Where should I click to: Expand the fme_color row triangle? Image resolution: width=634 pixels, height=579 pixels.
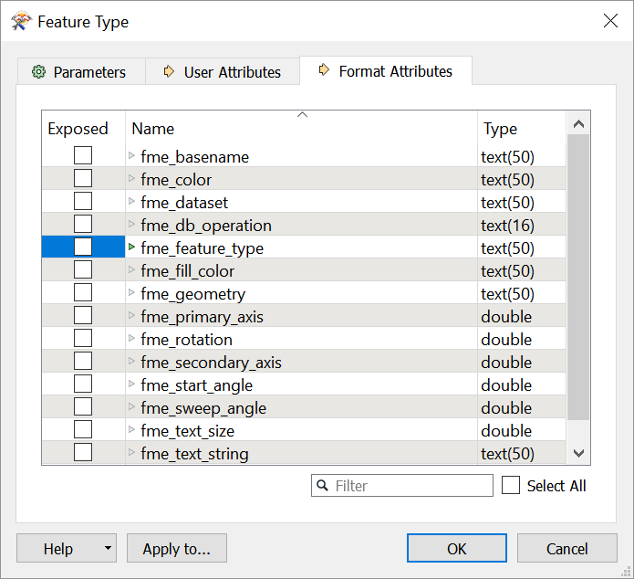click(x=131, y=178)
